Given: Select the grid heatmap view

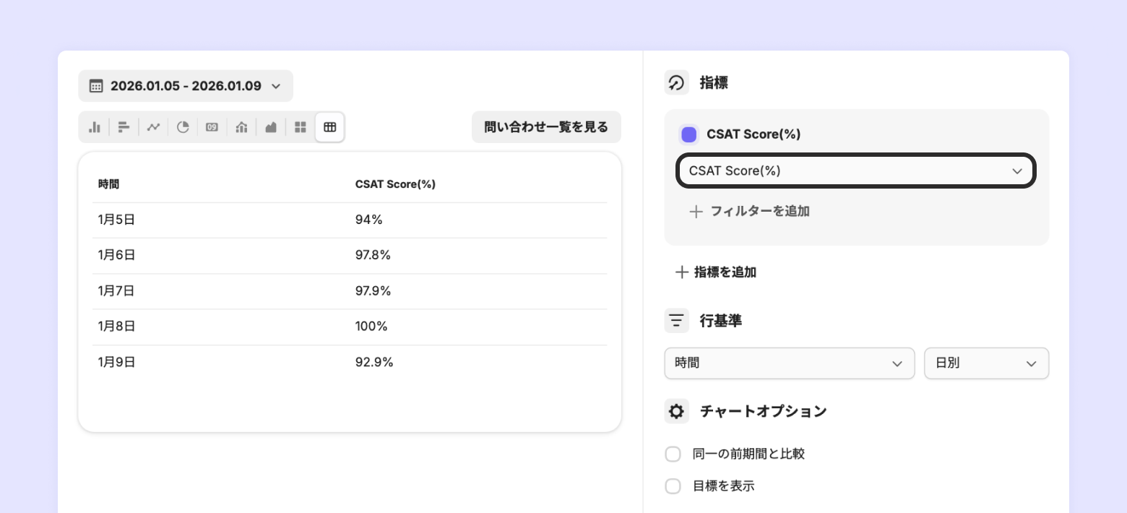Looking at the screenshot, I should point(301,127).
